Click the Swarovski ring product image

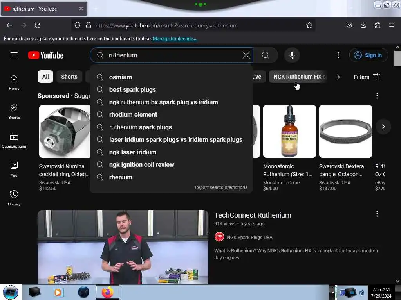(65, 131)
